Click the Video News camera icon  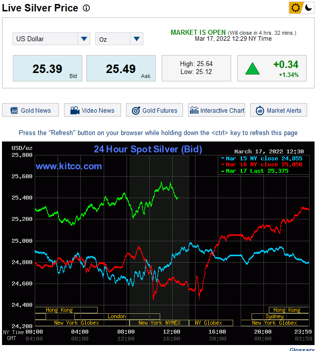(x=75, y=110)
